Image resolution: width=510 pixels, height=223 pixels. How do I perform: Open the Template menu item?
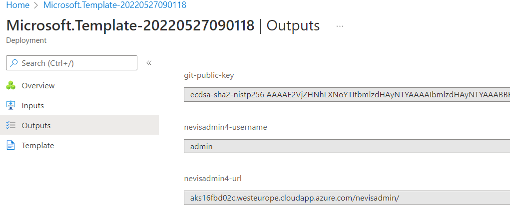[x=37, y=146]
